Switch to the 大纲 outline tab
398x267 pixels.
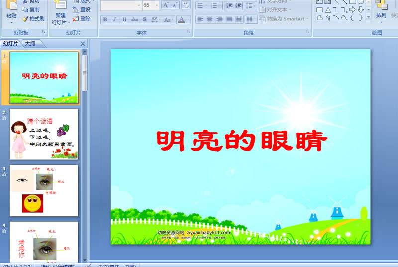(30, 44)
